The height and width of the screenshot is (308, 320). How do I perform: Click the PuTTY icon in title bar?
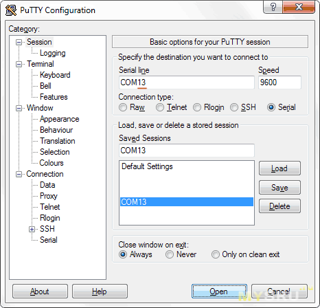pyautogui.click(x=11, y=10)
